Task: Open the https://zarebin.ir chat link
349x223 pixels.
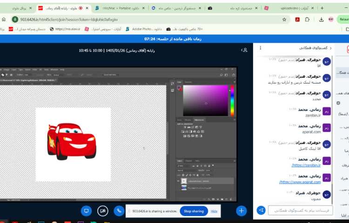Action: [x=306, y=165]
